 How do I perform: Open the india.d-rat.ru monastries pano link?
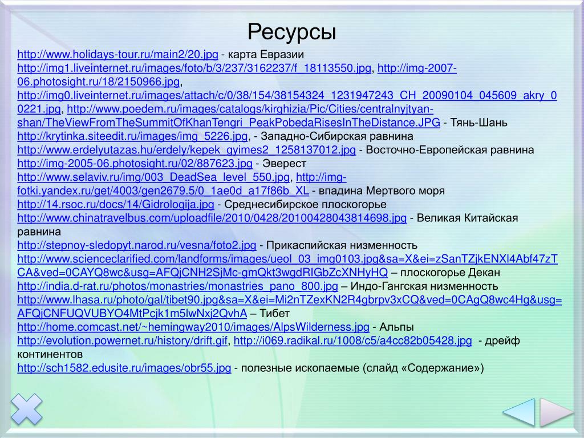[177, 286]
